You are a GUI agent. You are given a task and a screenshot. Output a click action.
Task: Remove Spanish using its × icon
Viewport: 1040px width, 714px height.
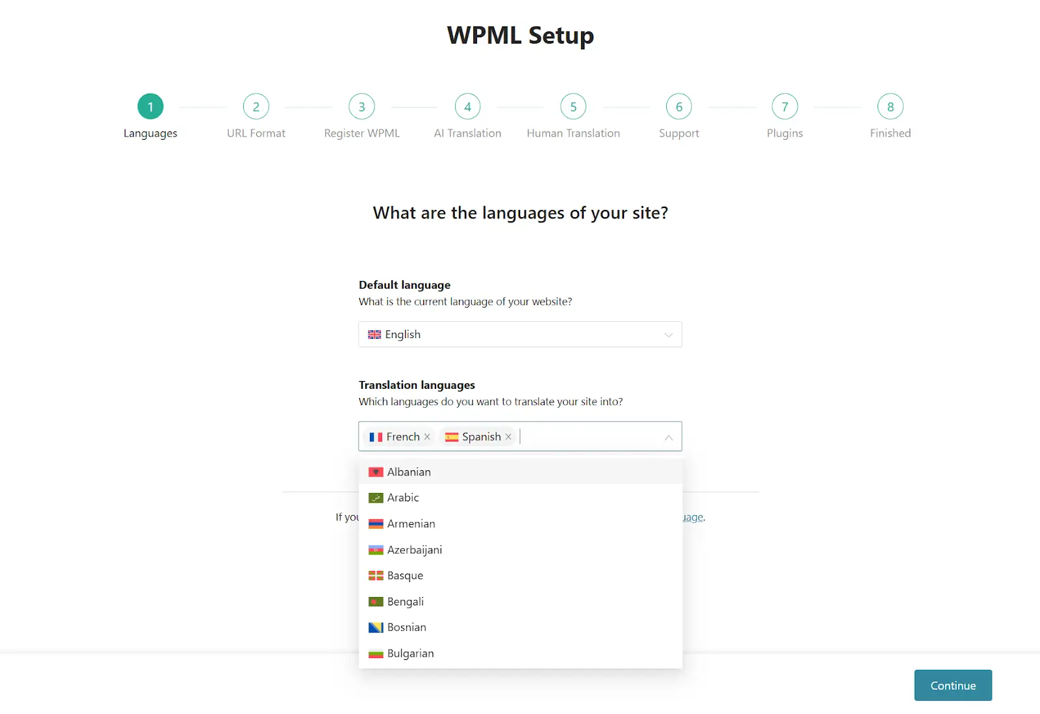tap(509, 436)
